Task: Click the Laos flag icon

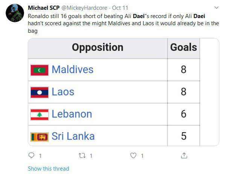Action: [40, 92]
